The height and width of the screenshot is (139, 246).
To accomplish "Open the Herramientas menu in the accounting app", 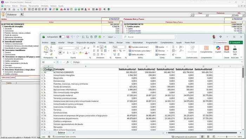I will click(x=34, y=6).
